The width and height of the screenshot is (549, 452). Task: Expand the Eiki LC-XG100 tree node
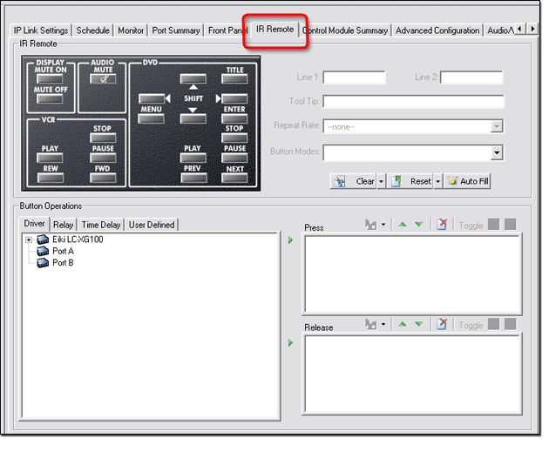29,239
